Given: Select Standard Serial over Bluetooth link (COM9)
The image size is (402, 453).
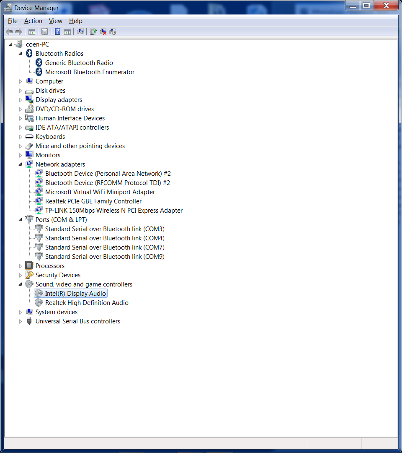Looking at the screenshot, I should 105,257.
